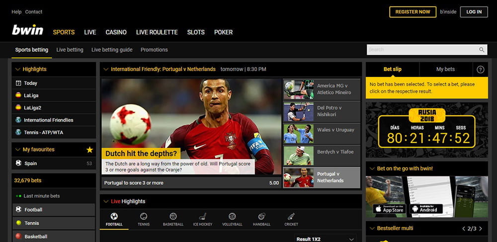The image size is (497, 242).
Task: Click the search magnifier icon
Action: coord(482,50)
